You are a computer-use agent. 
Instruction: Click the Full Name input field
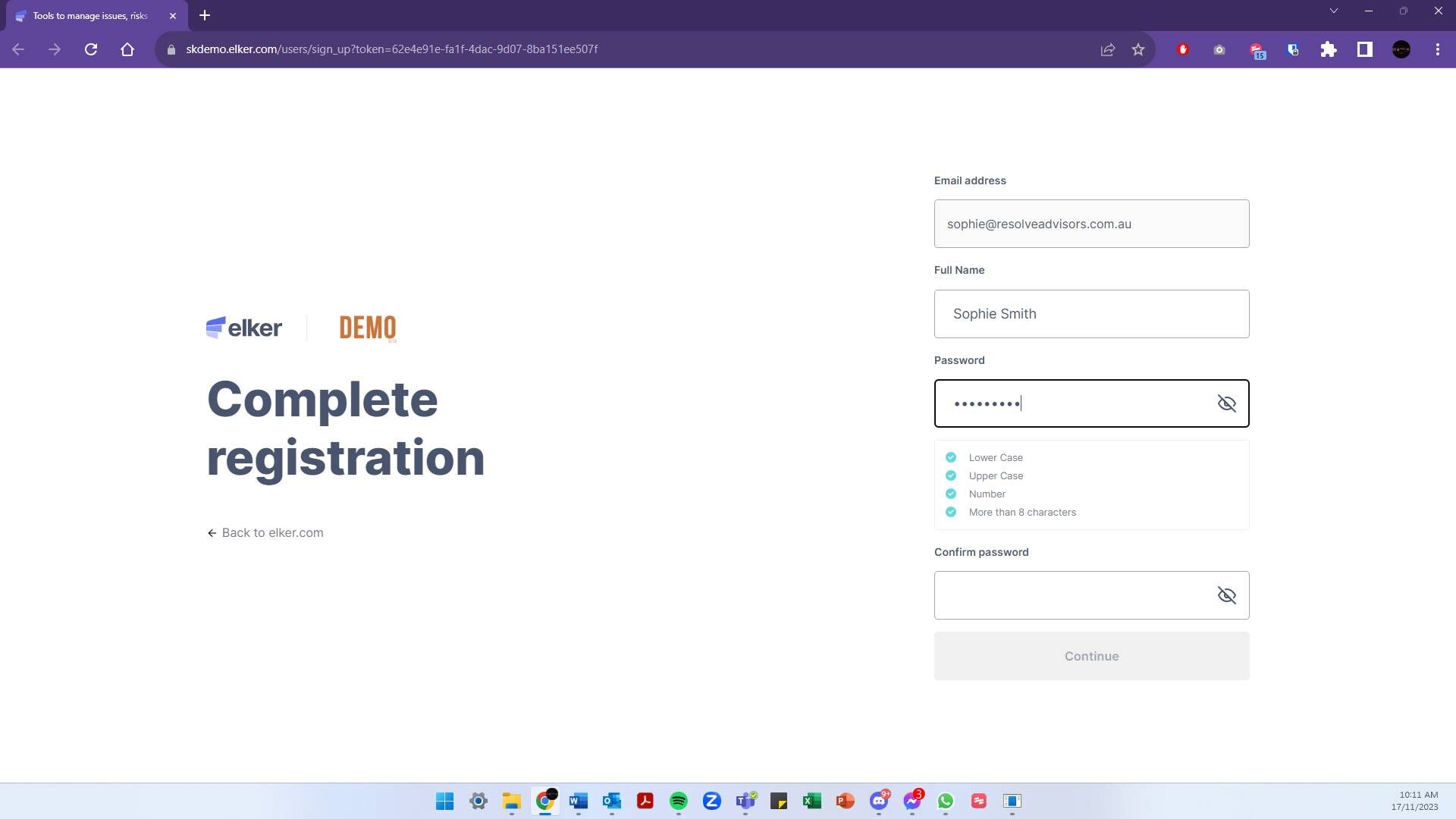coord(1091,314)
